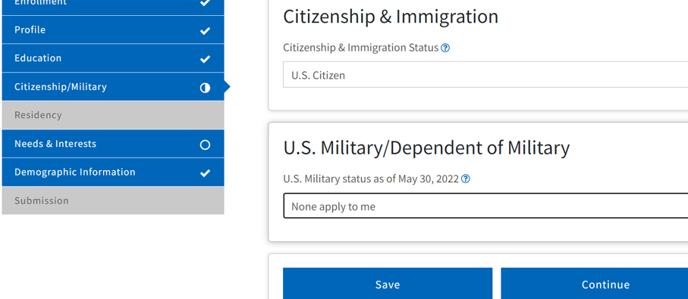This screenshot has height=299, width=688.
Task: Open the Citizenship & Immigration Status dropdown
Action: coord(485,75)
